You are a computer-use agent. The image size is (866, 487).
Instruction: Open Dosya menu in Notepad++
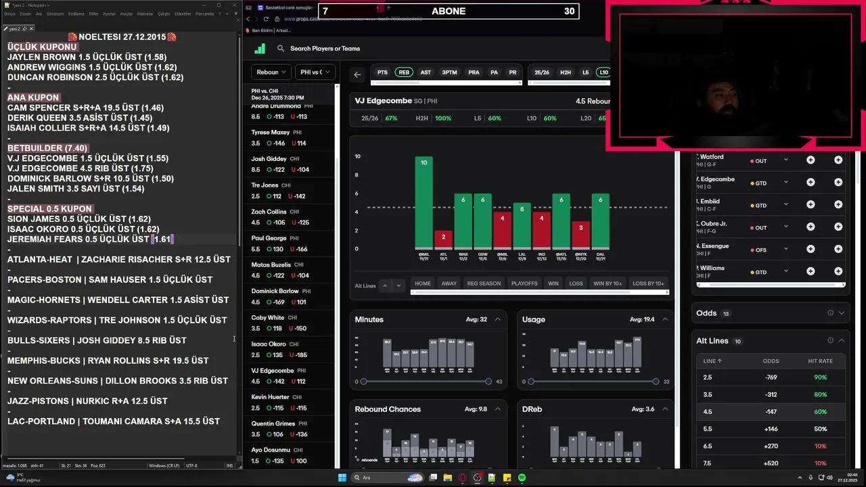click(x=9, y=14)
